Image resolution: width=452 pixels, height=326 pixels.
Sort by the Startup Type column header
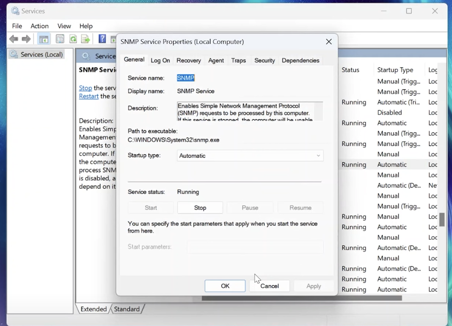coord(395,70)
